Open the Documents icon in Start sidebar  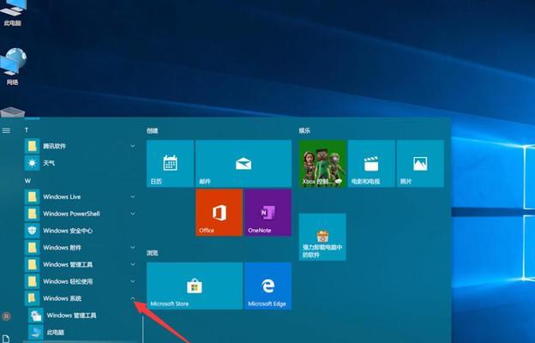[6, 339]
